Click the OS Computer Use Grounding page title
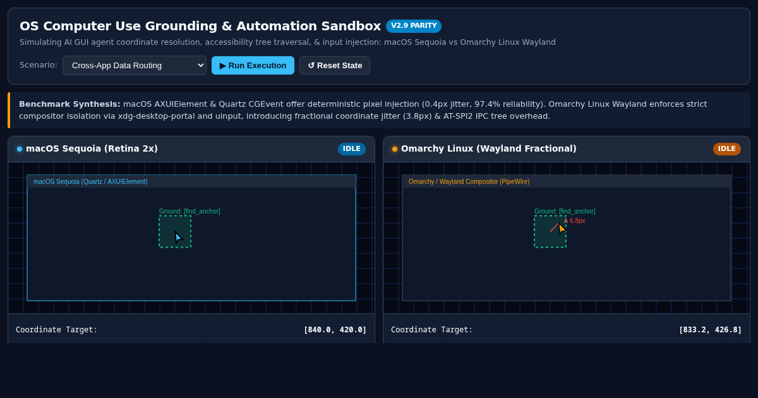The height and width of the screenshot is (398, 758). (200, 26)
